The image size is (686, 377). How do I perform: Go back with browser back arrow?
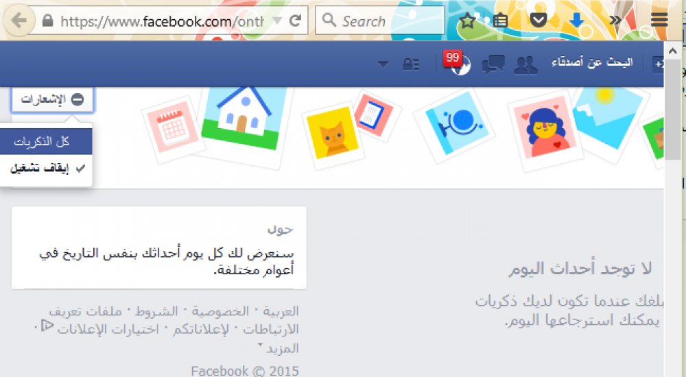19,20
